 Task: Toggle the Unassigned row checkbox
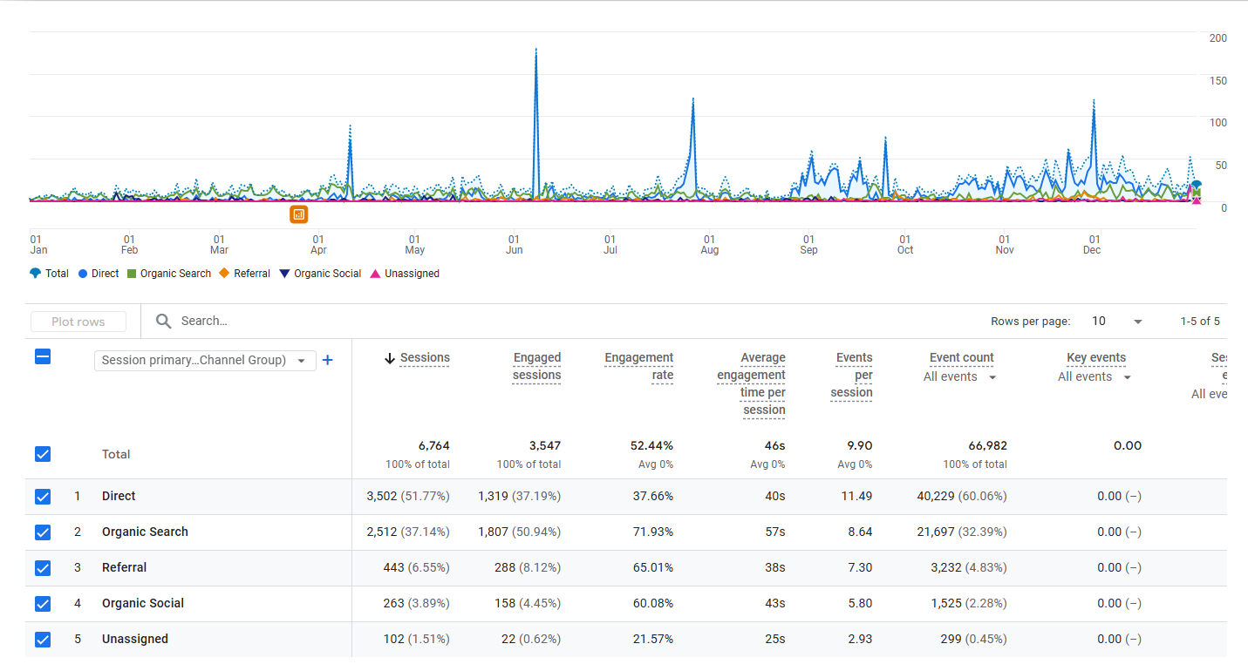tap(43, 640)
